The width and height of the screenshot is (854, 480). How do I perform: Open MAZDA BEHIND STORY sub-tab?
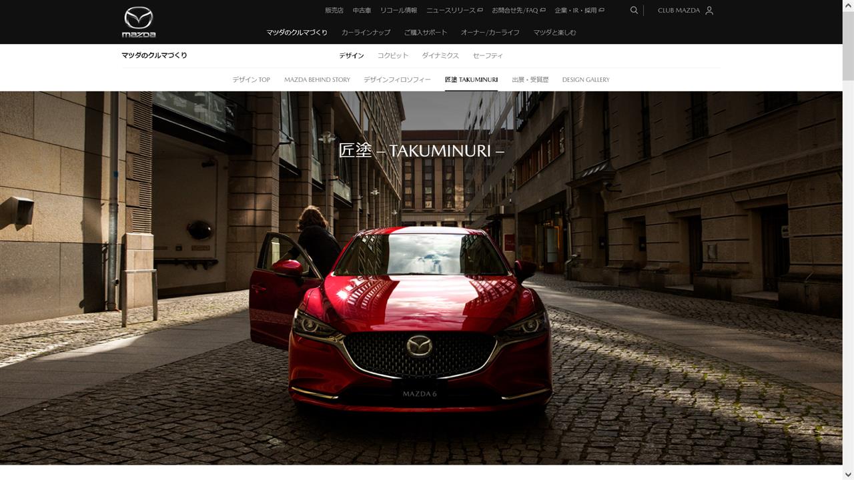[x=317, y=79]
